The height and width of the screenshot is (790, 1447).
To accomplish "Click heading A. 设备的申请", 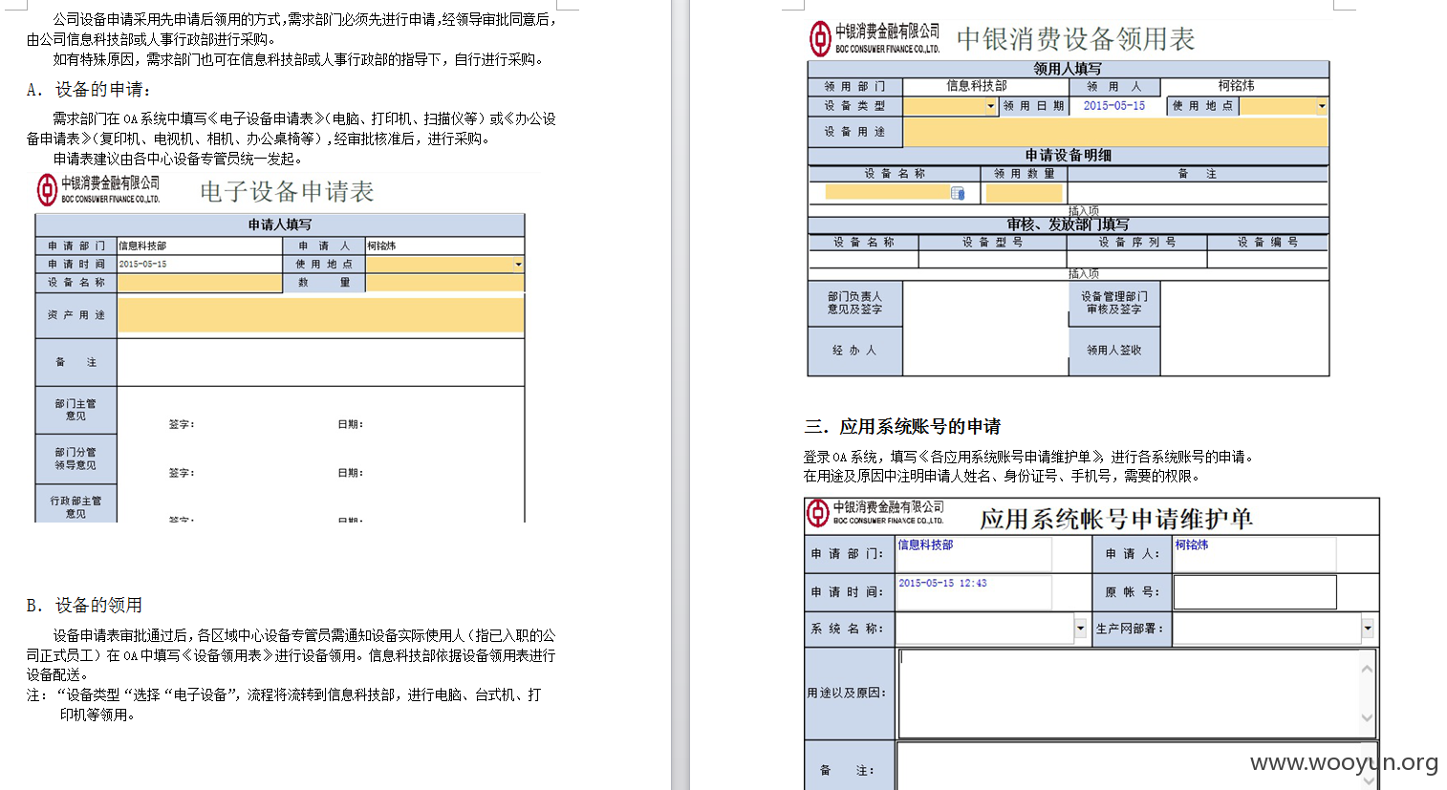I will click(89, 90).
